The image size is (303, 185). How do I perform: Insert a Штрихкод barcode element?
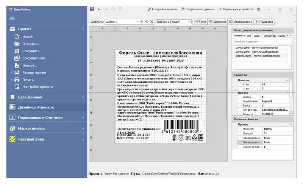coord(217,22)
